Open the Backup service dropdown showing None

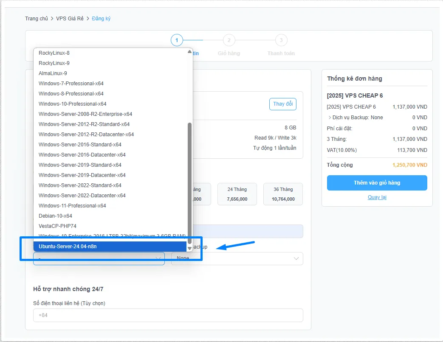click(x=237, y=258)
